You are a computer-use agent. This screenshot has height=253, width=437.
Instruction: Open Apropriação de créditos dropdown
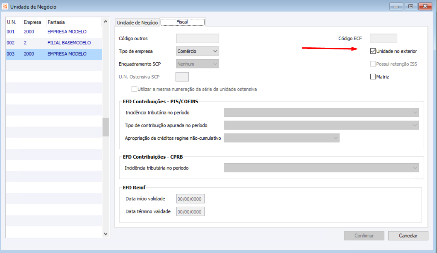pyautogui.click(x=282, y=138)
